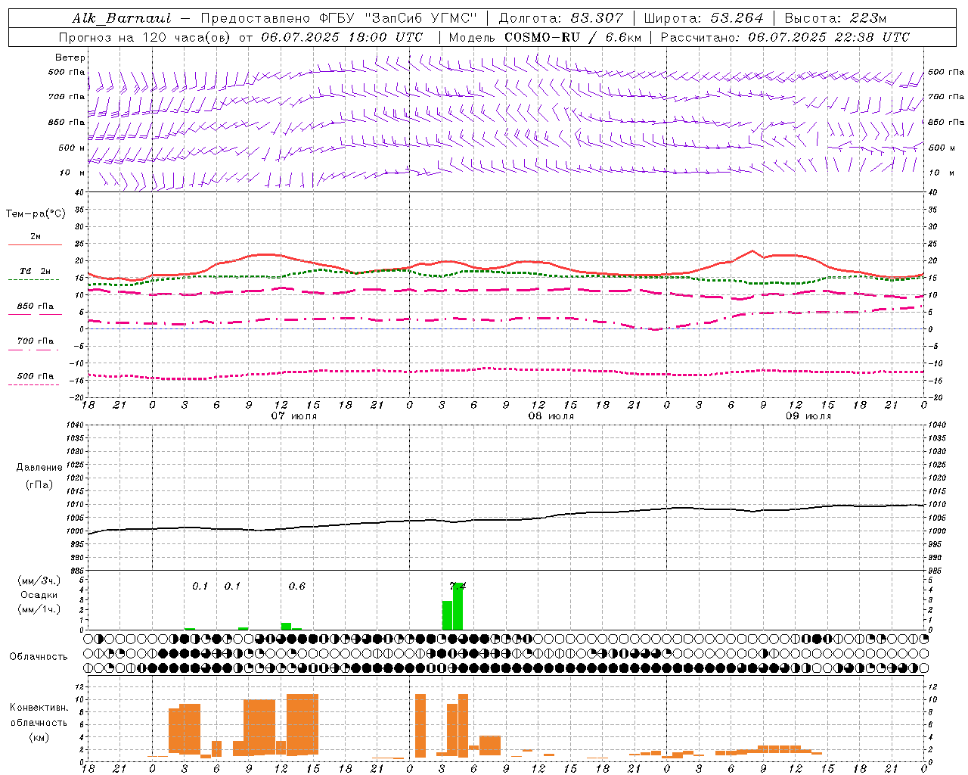Click the '850 гПа' temperature legend entry
Viewport: 968px width, 775px height.
pos(35,307)
